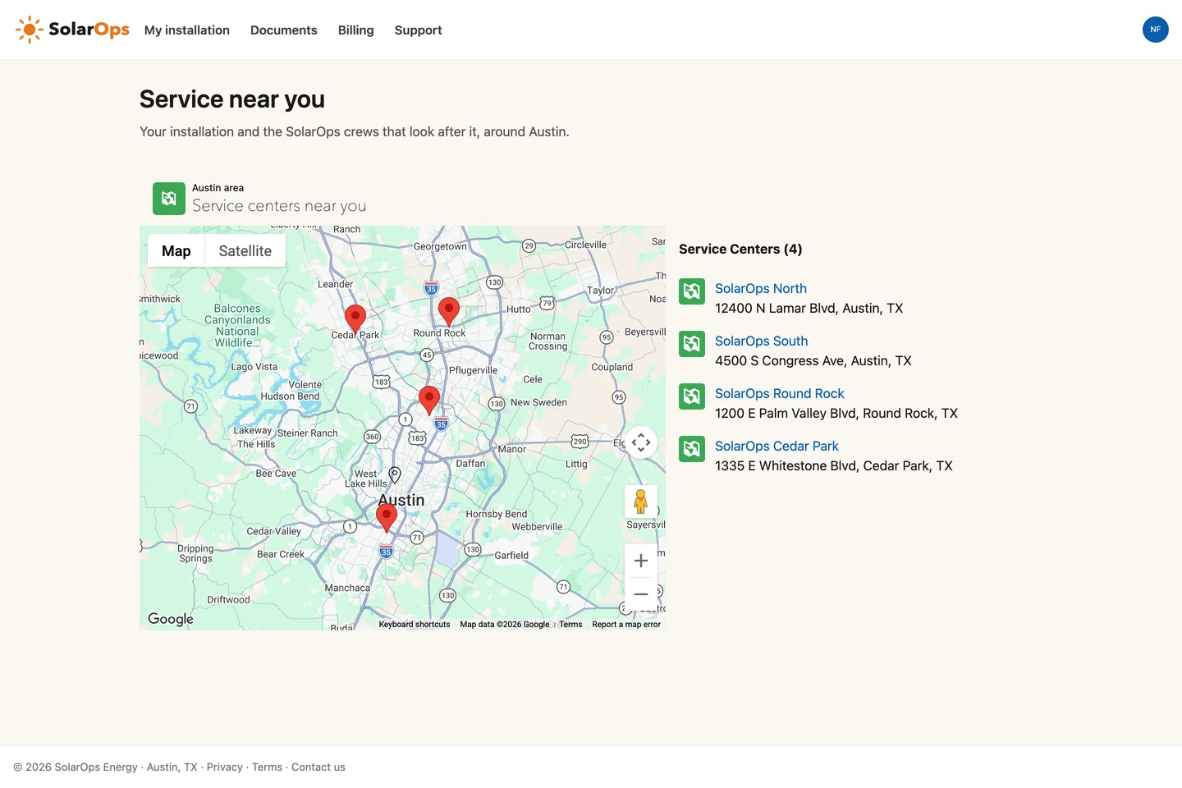The image size is (1182, 788).
Task: Click the Georgetown label on the map
Action: tap(440, 246)
